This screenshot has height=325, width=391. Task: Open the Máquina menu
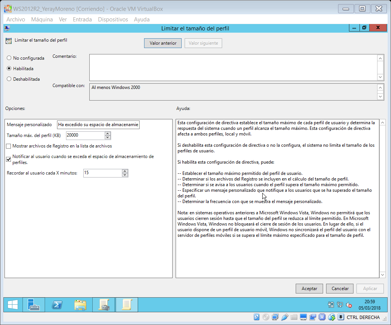[42, 20]
